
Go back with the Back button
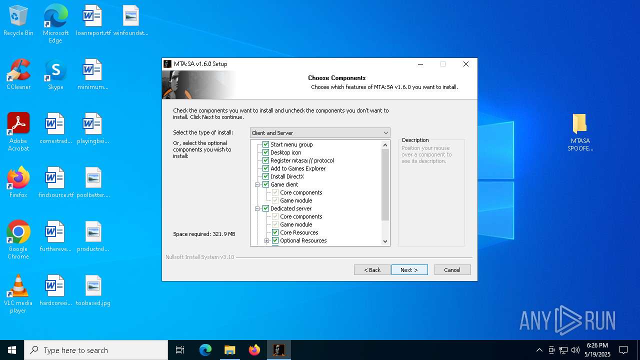(x=372, y=270)
